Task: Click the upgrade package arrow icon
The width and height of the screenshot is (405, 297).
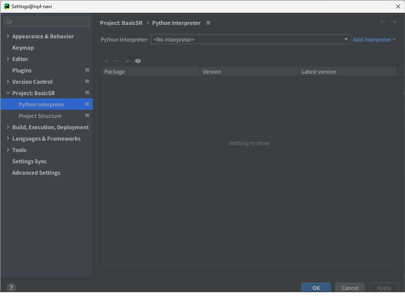Action: [127, 61]
